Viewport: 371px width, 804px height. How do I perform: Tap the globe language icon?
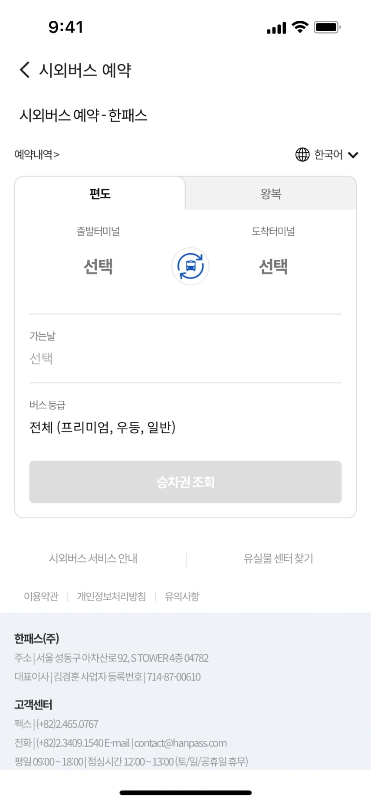point(302,154)
